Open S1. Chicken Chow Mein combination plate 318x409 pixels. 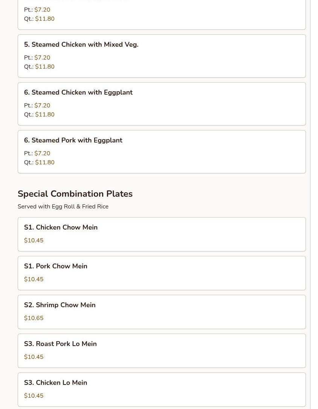pyautogui.click(x=61, y=227)
